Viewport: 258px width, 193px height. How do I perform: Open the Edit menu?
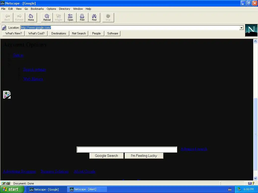[11, 9]
